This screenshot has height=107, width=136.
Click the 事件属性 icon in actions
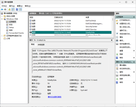click(117, 65)
